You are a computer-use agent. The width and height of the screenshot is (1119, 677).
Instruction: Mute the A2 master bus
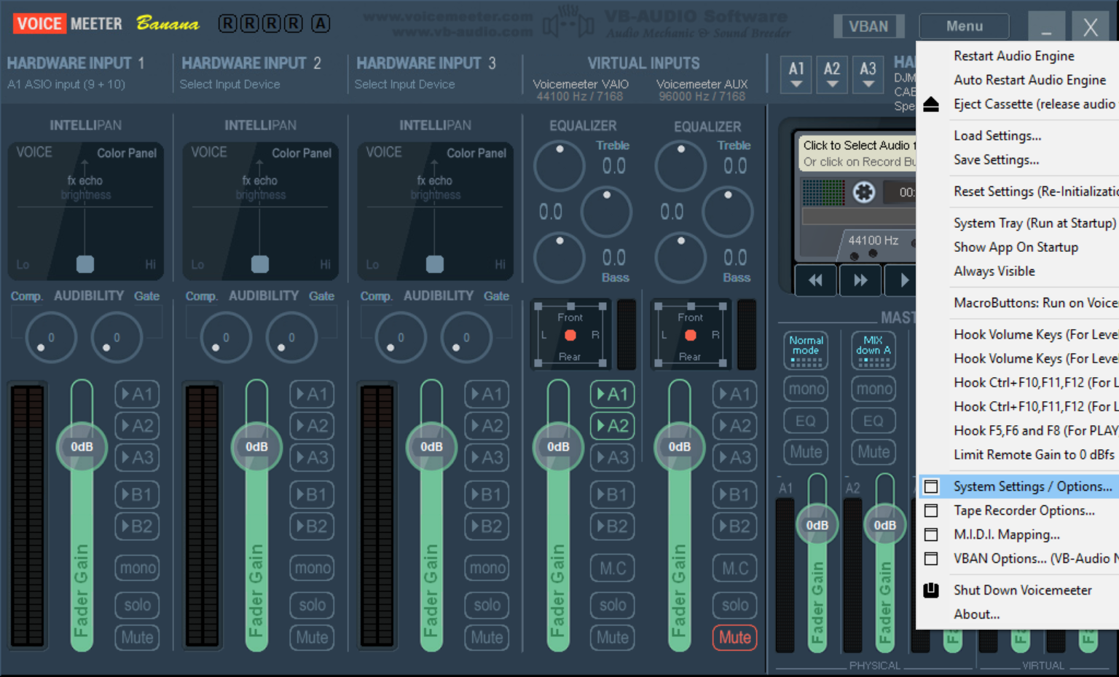coord(873,452)
